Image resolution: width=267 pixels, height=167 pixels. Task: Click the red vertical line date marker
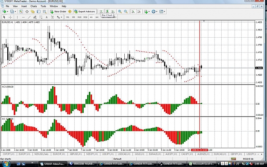click(200, 150)
